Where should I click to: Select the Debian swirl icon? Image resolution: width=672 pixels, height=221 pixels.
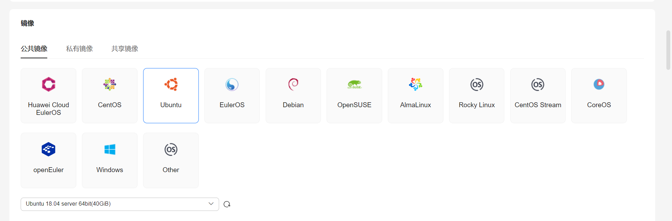coord(293,84)
